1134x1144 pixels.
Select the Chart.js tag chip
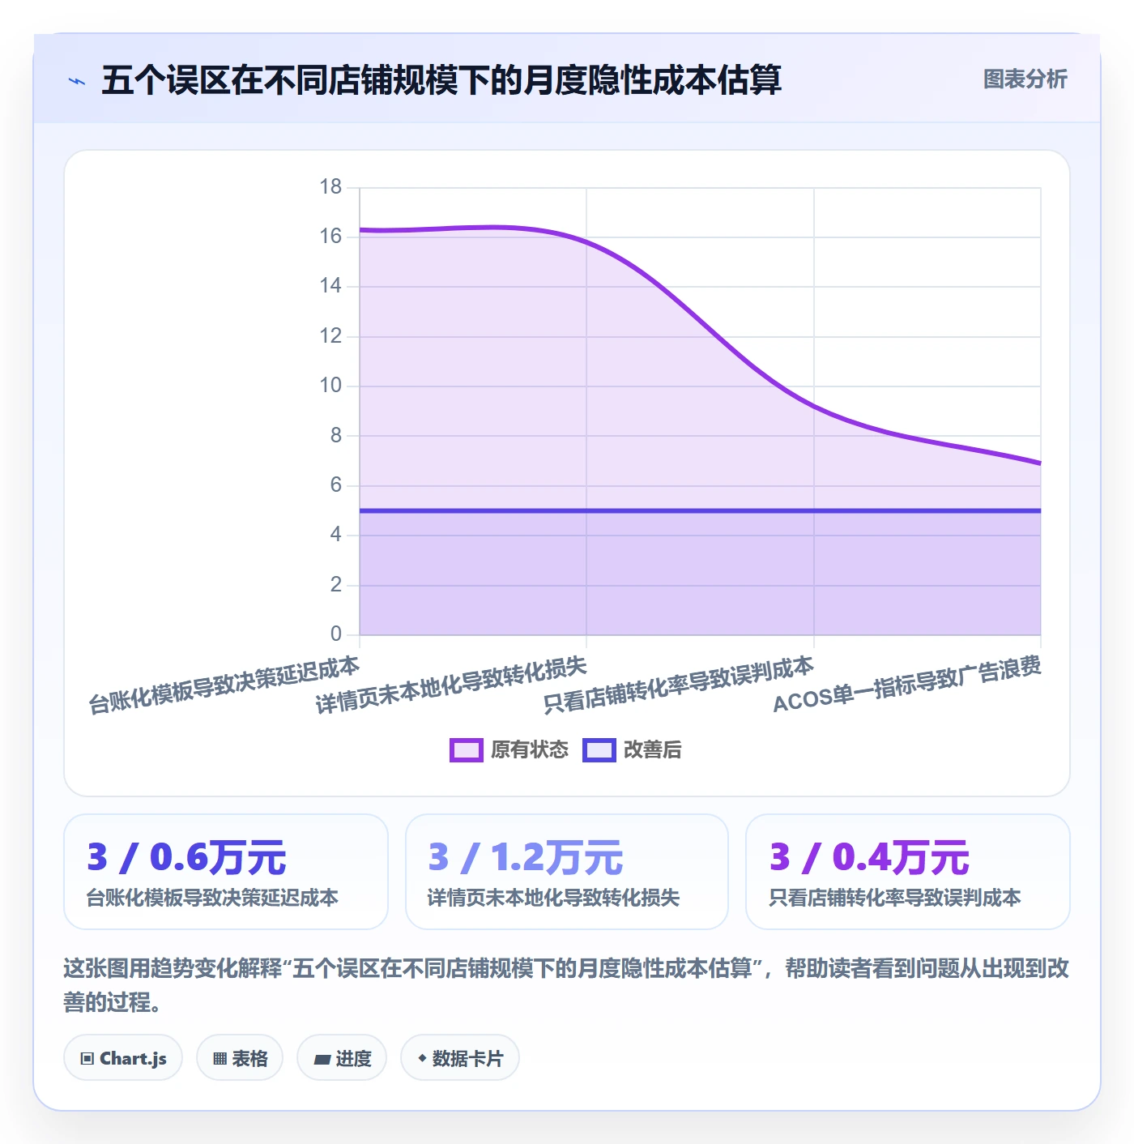click(123, 1058)
